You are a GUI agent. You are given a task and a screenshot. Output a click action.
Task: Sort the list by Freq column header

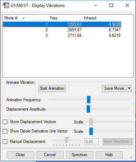(x=65, y=18)
